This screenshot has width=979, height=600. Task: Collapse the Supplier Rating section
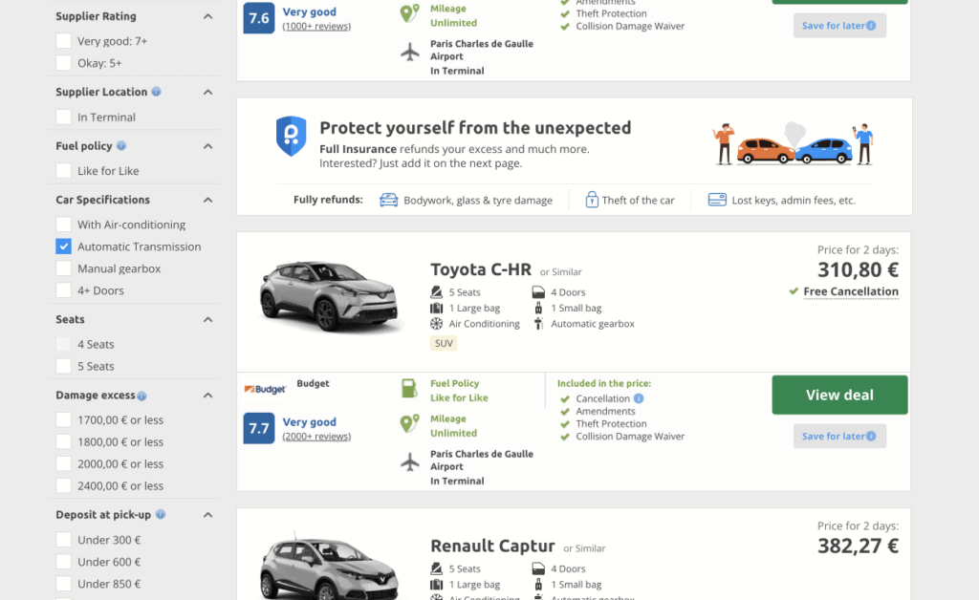tap(207, 17)
